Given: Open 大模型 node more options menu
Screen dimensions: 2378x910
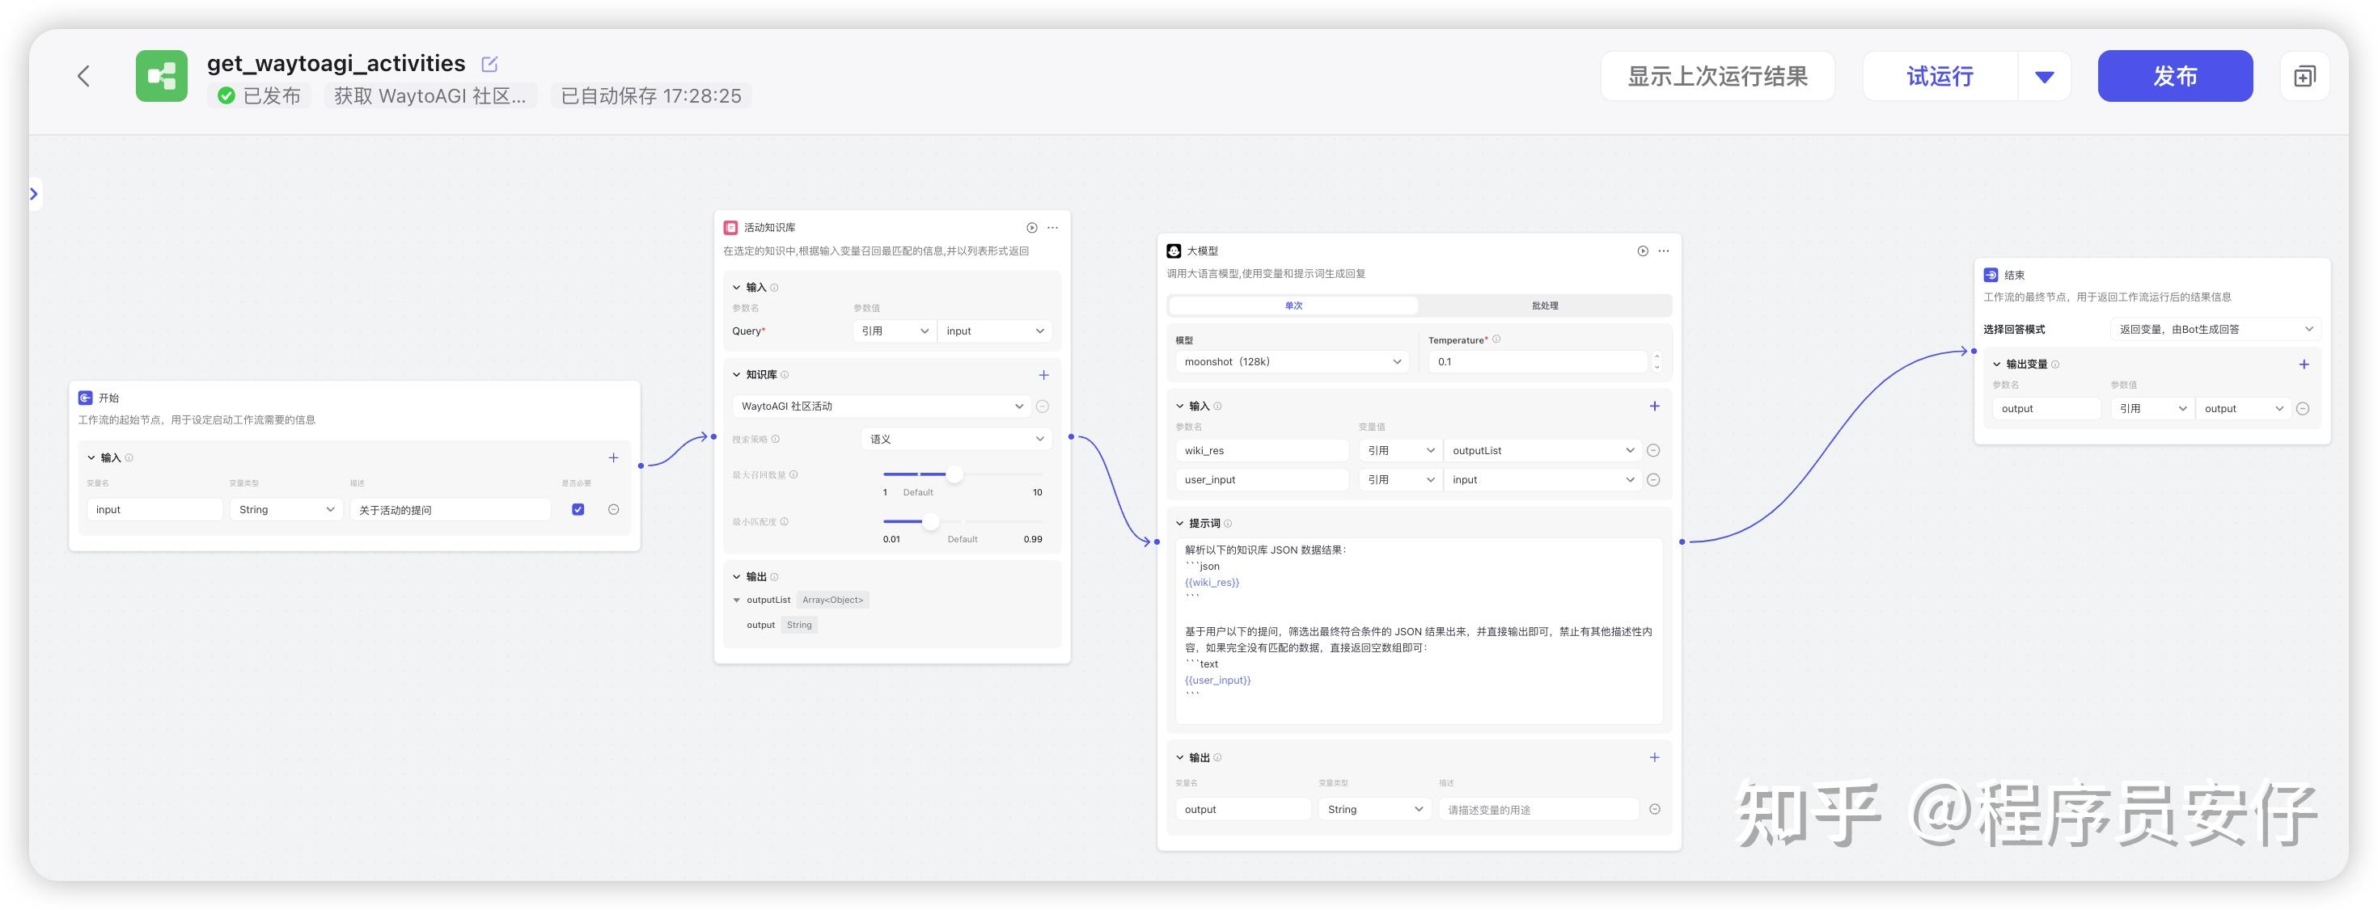Looking at the screenshot, I should pos(1664,251).
